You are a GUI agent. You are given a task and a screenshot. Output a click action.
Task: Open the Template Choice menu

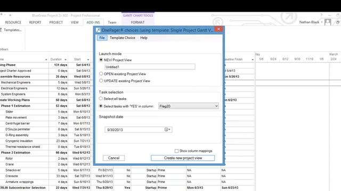[123, 38]
